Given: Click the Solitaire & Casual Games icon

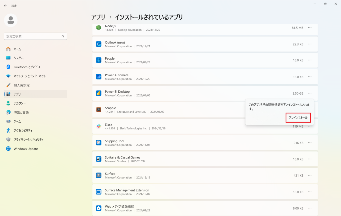Looking at the screenshot, I should click(x=99, y=159).
